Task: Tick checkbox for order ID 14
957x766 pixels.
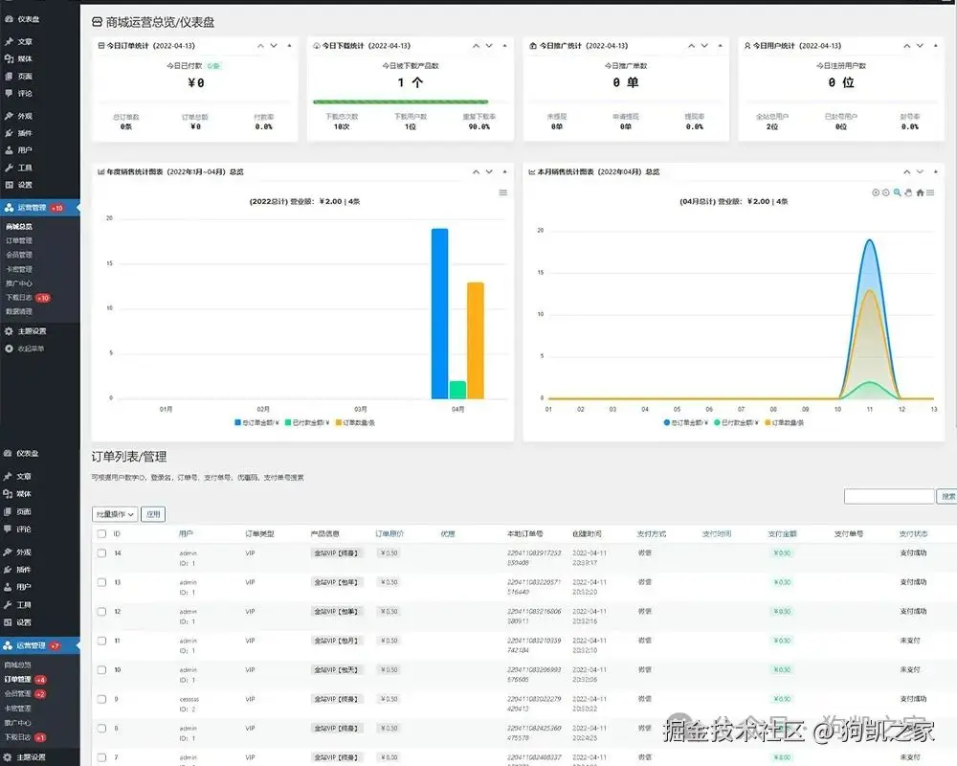Action: pos(102,552)
